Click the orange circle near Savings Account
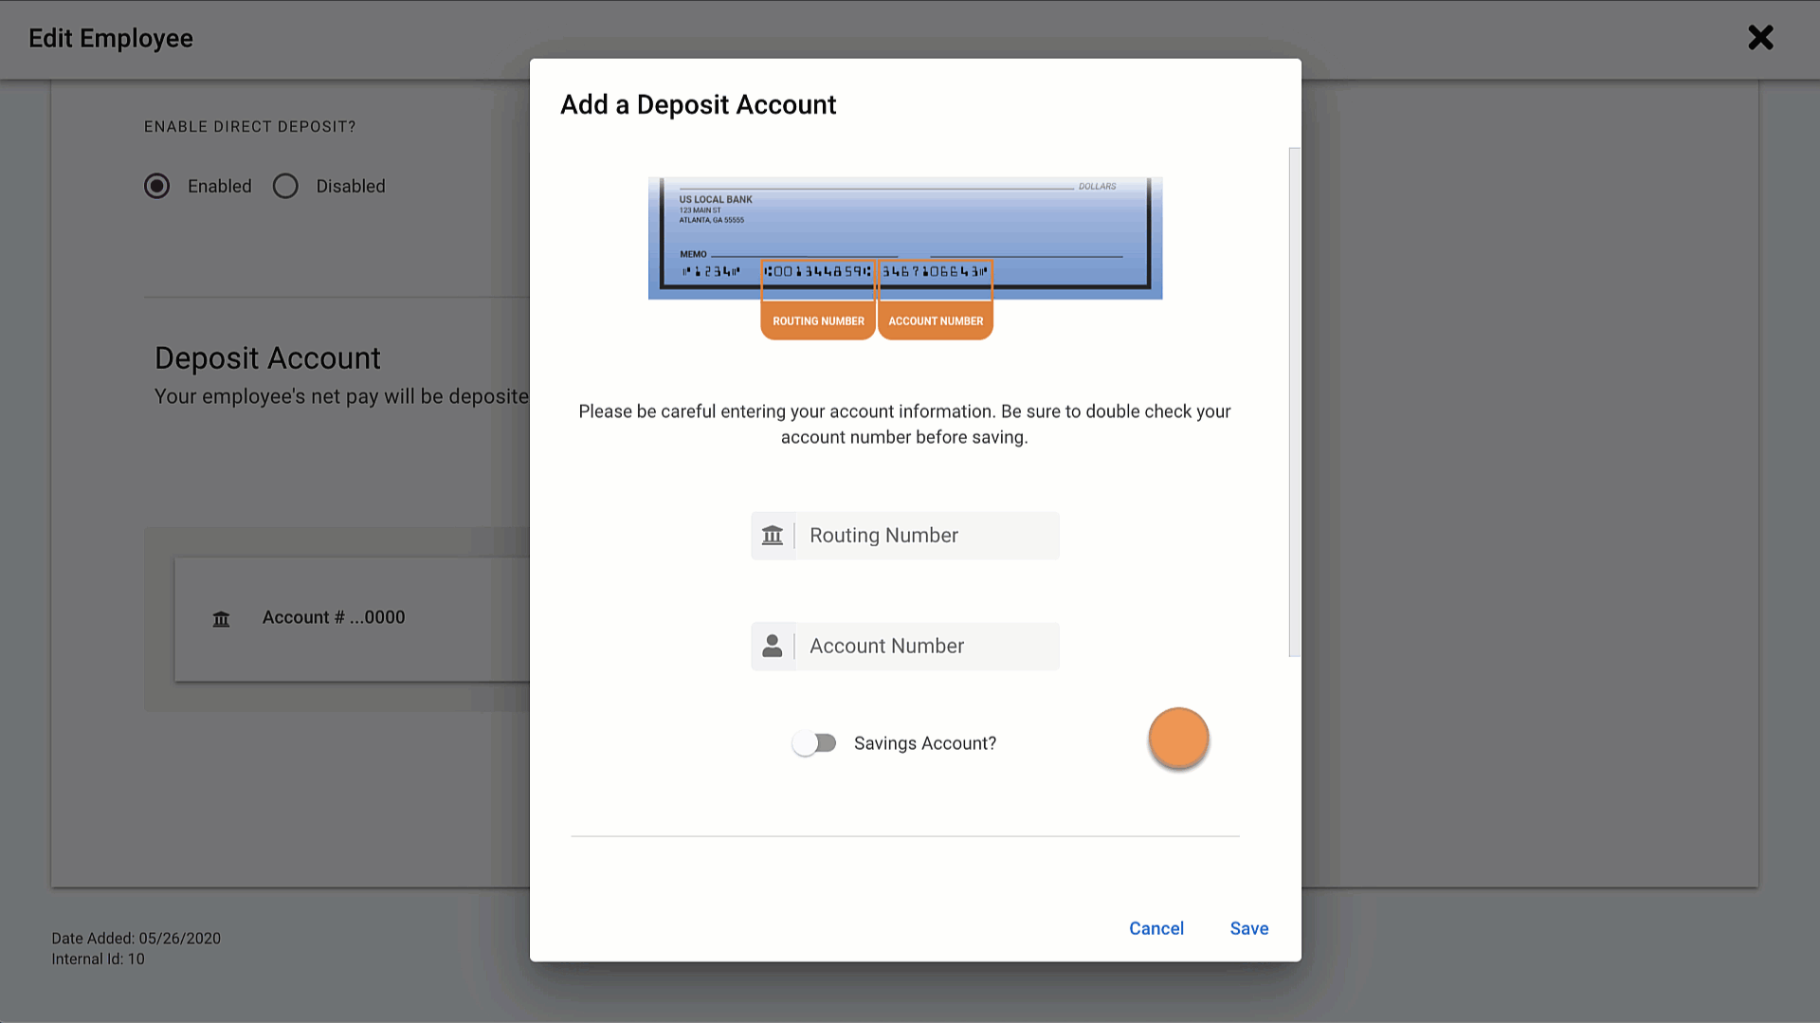Image resolution: width=1820 pixels, height=1023 pixels. point(1178,739)
